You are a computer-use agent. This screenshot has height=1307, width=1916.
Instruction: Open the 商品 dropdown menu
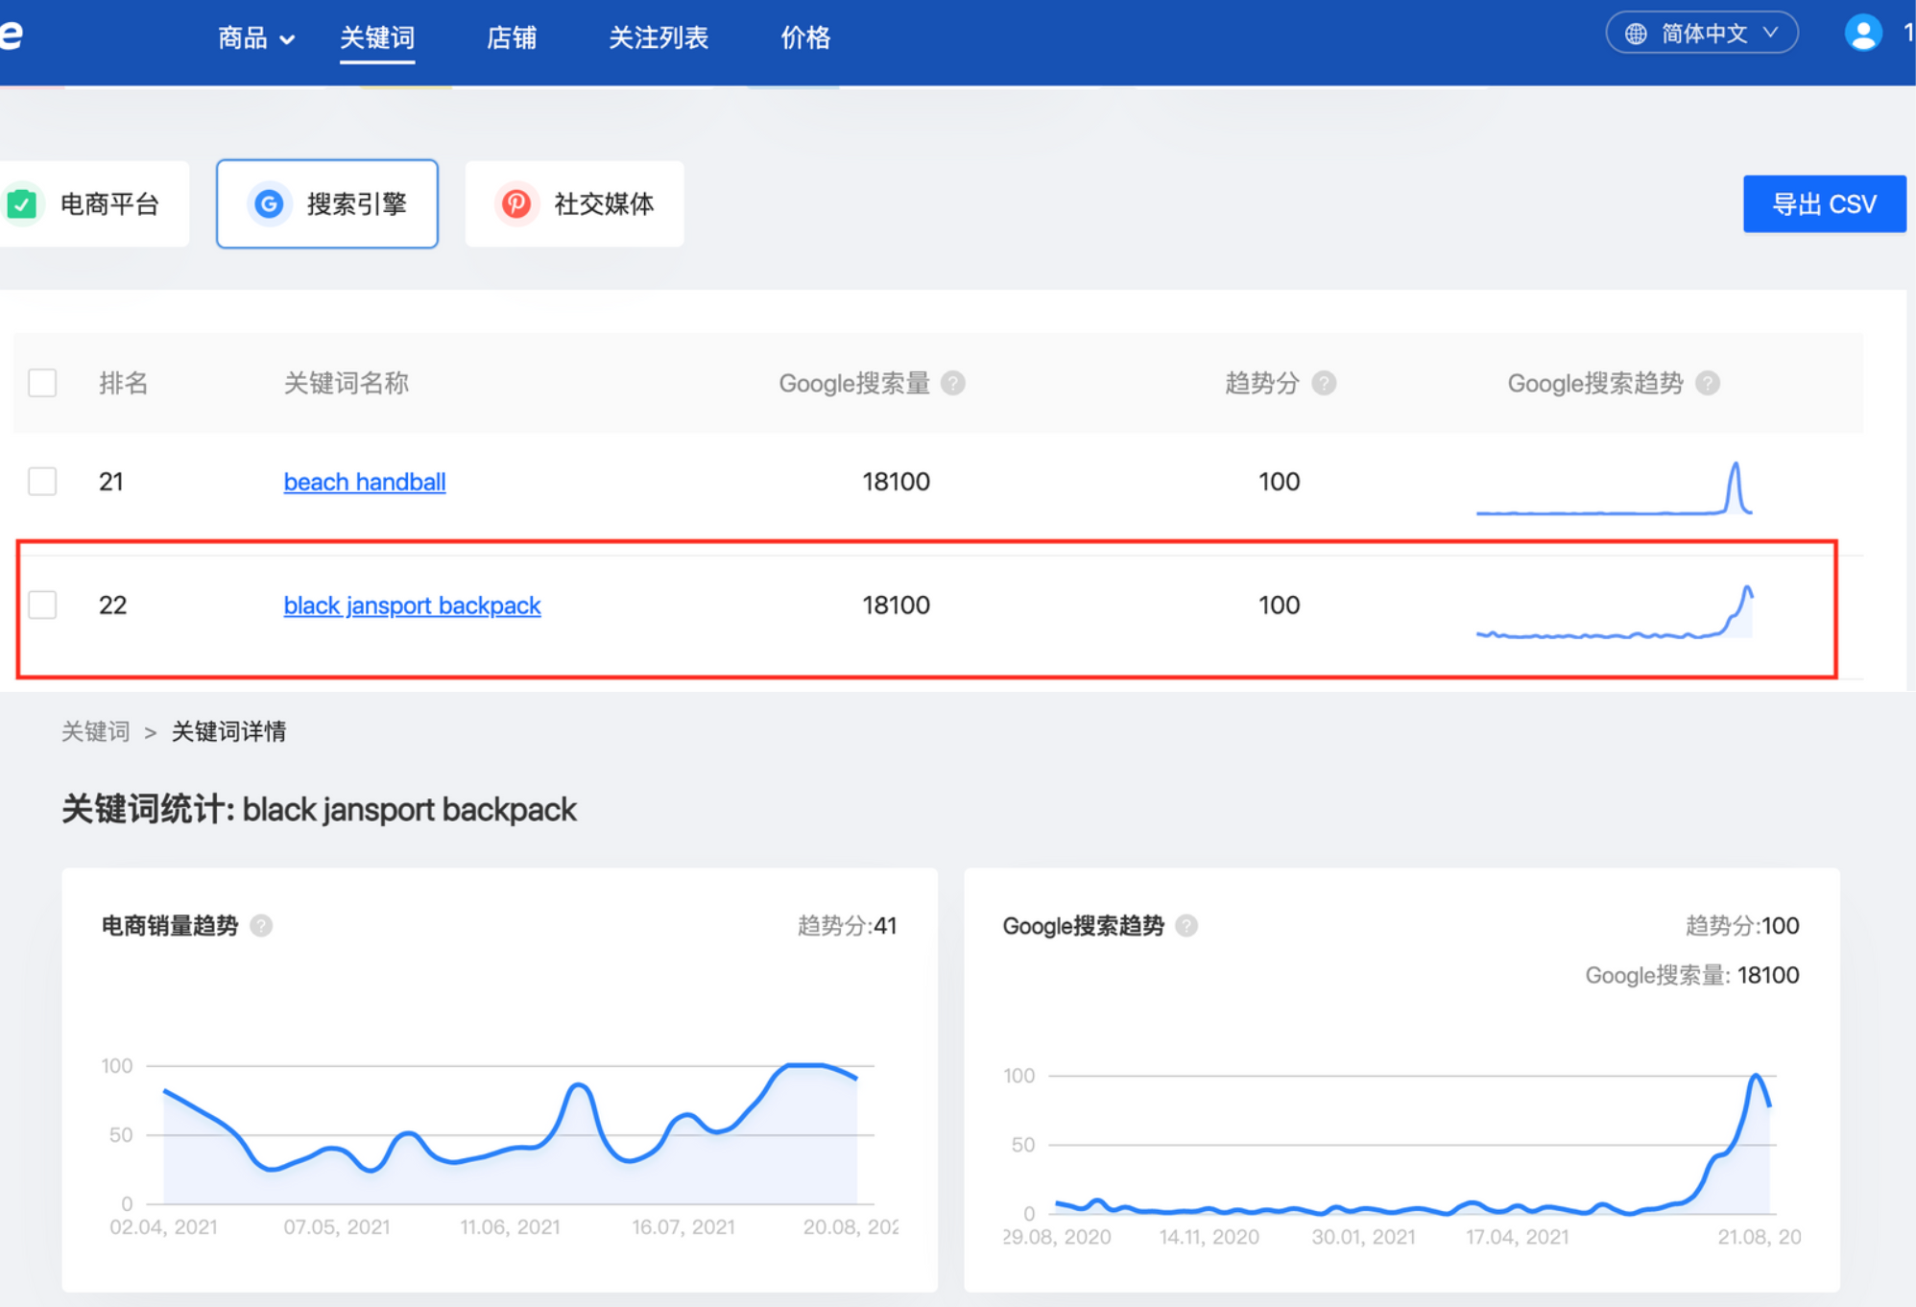click(254, 38)
